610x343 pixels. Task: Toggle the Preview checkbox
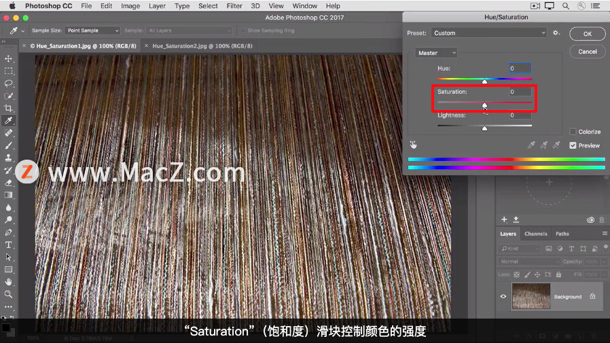tap(573, 145)
